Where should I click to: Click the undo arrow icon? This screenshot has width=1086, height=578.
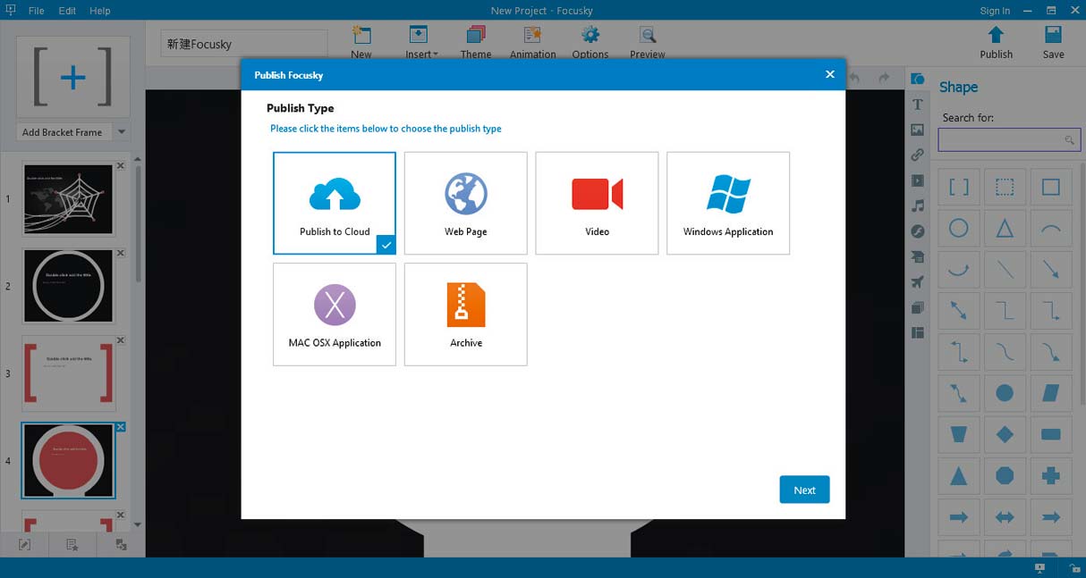[854, 78]
